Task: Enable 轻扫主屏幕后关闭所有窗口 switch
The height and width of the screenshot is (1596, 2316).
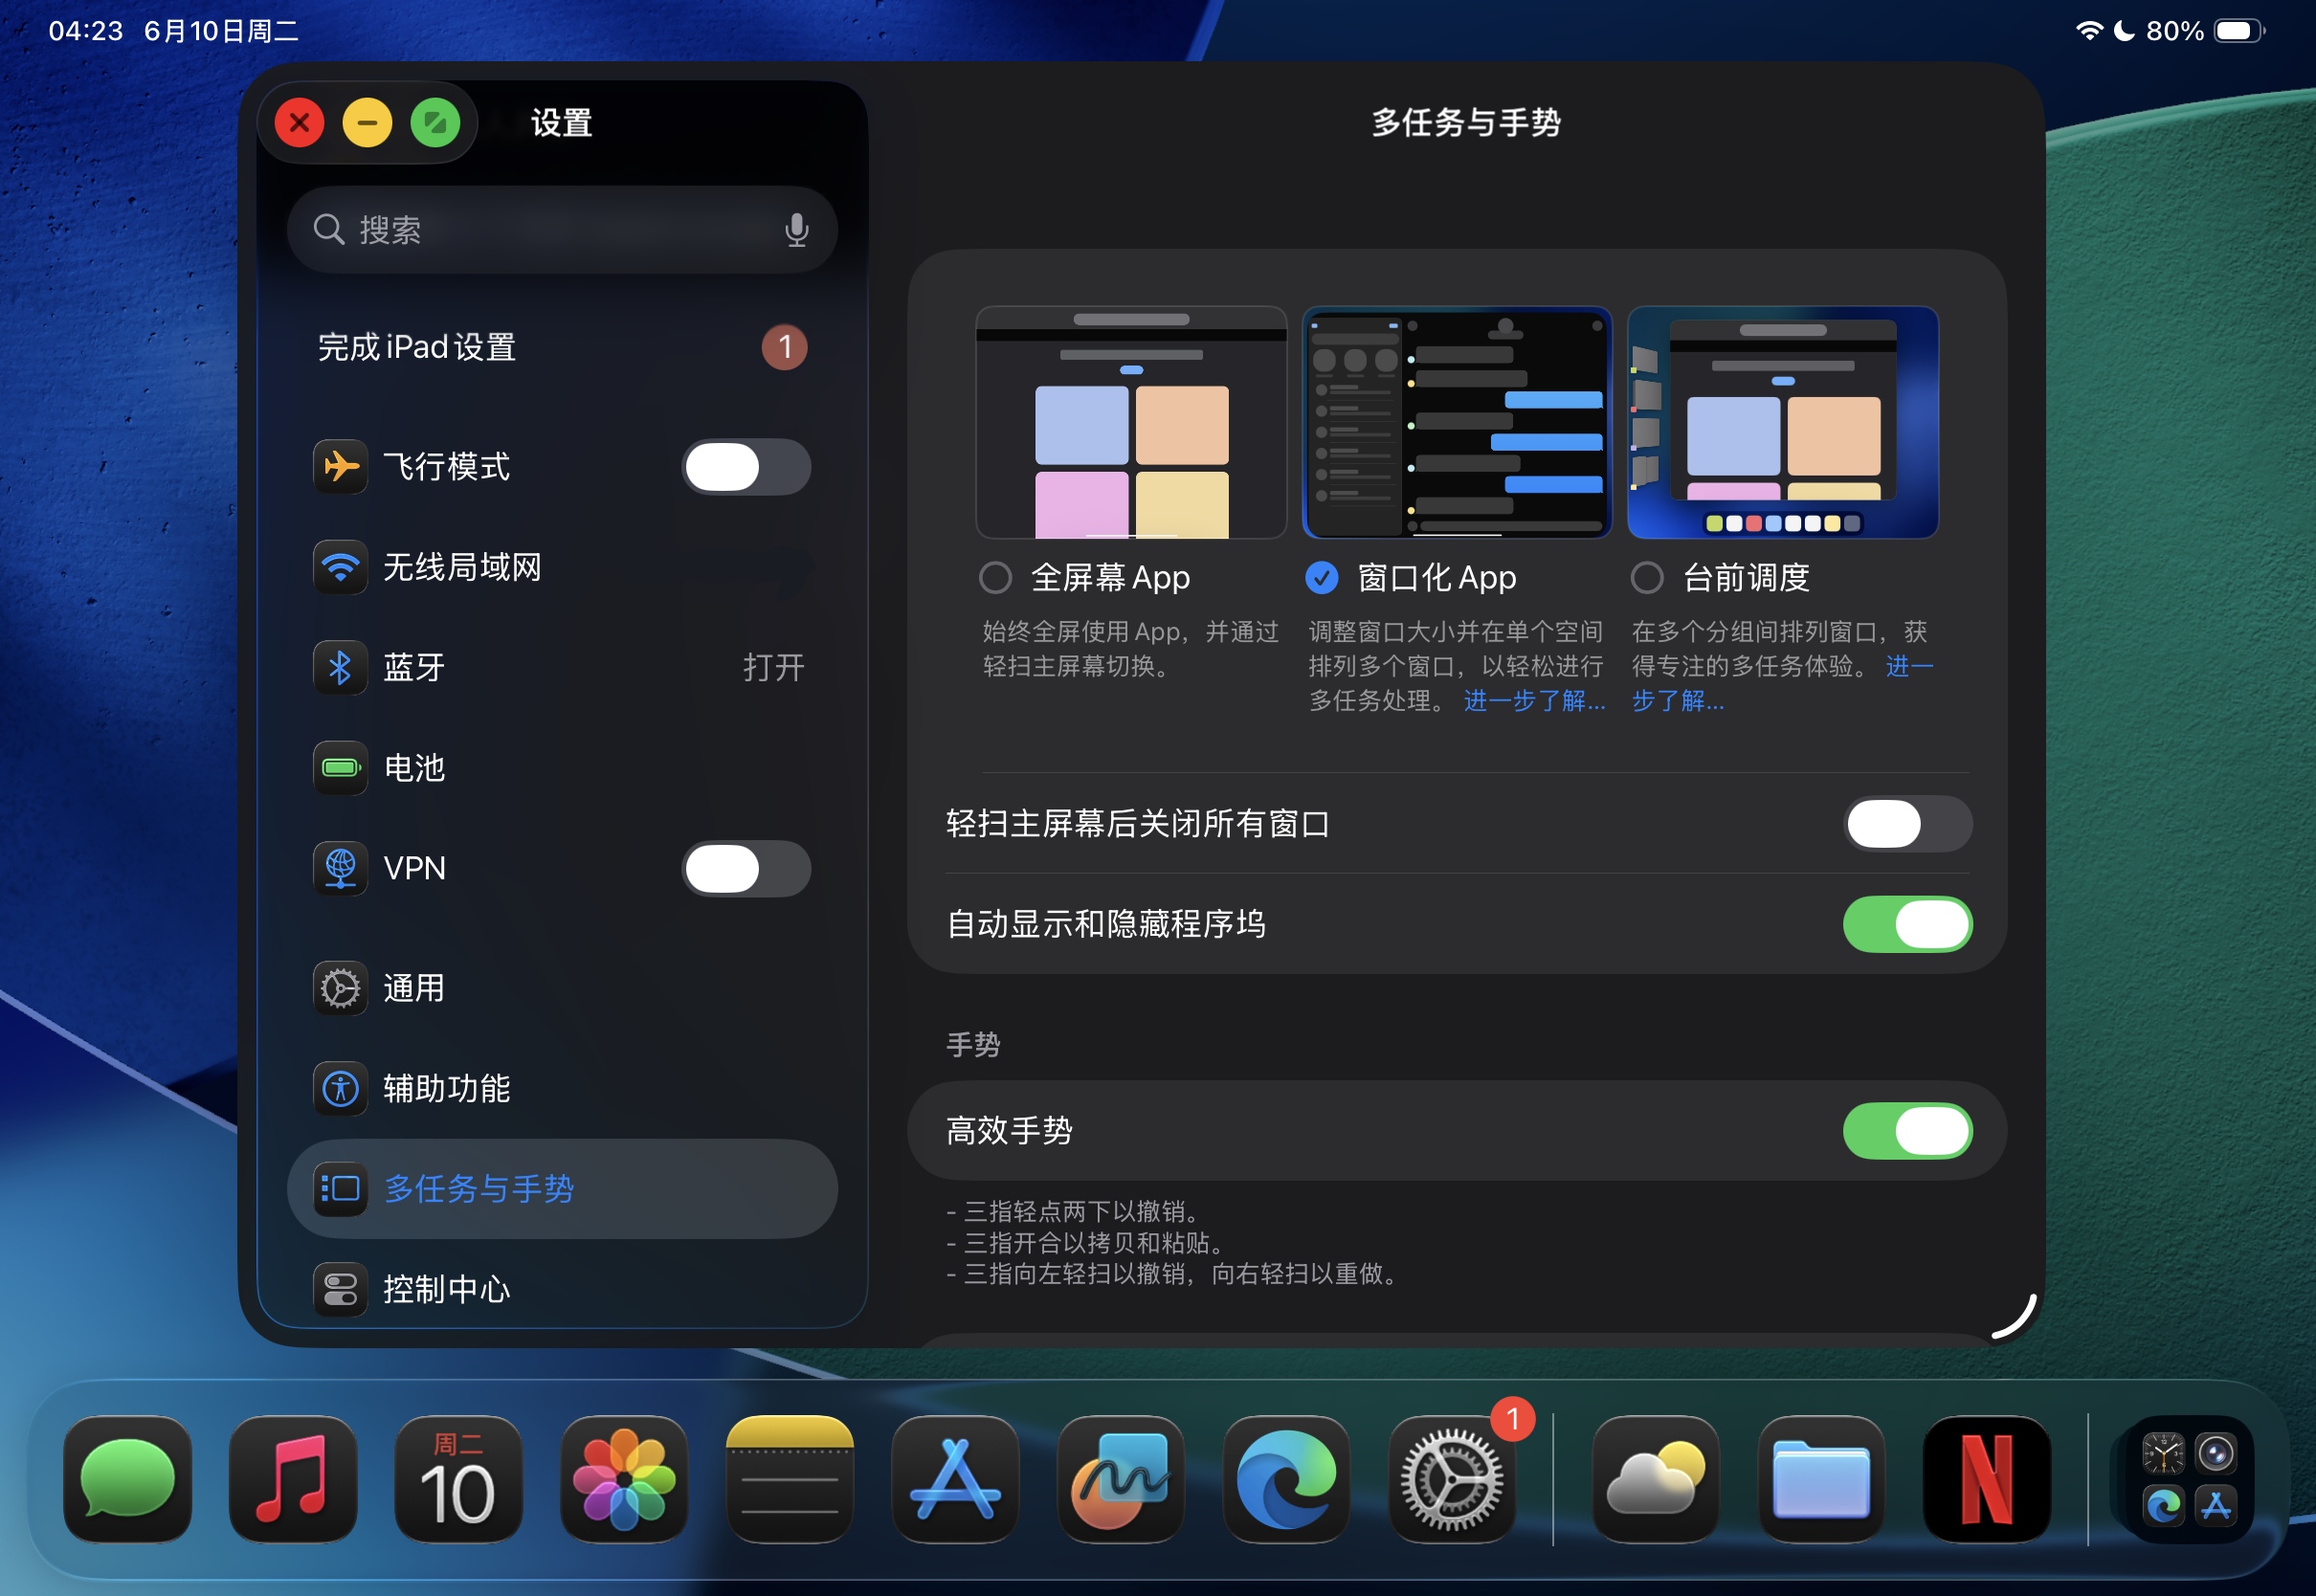Action: 1906,824
